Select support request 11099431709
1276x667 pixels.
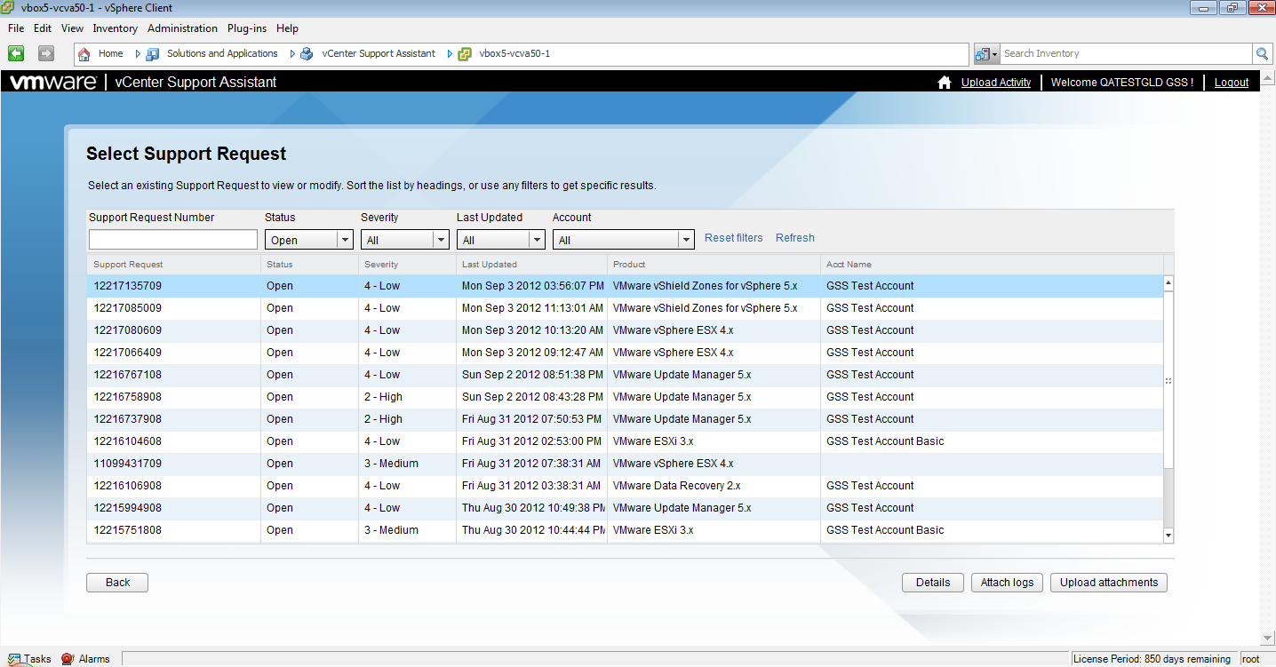tap(625, 464)
